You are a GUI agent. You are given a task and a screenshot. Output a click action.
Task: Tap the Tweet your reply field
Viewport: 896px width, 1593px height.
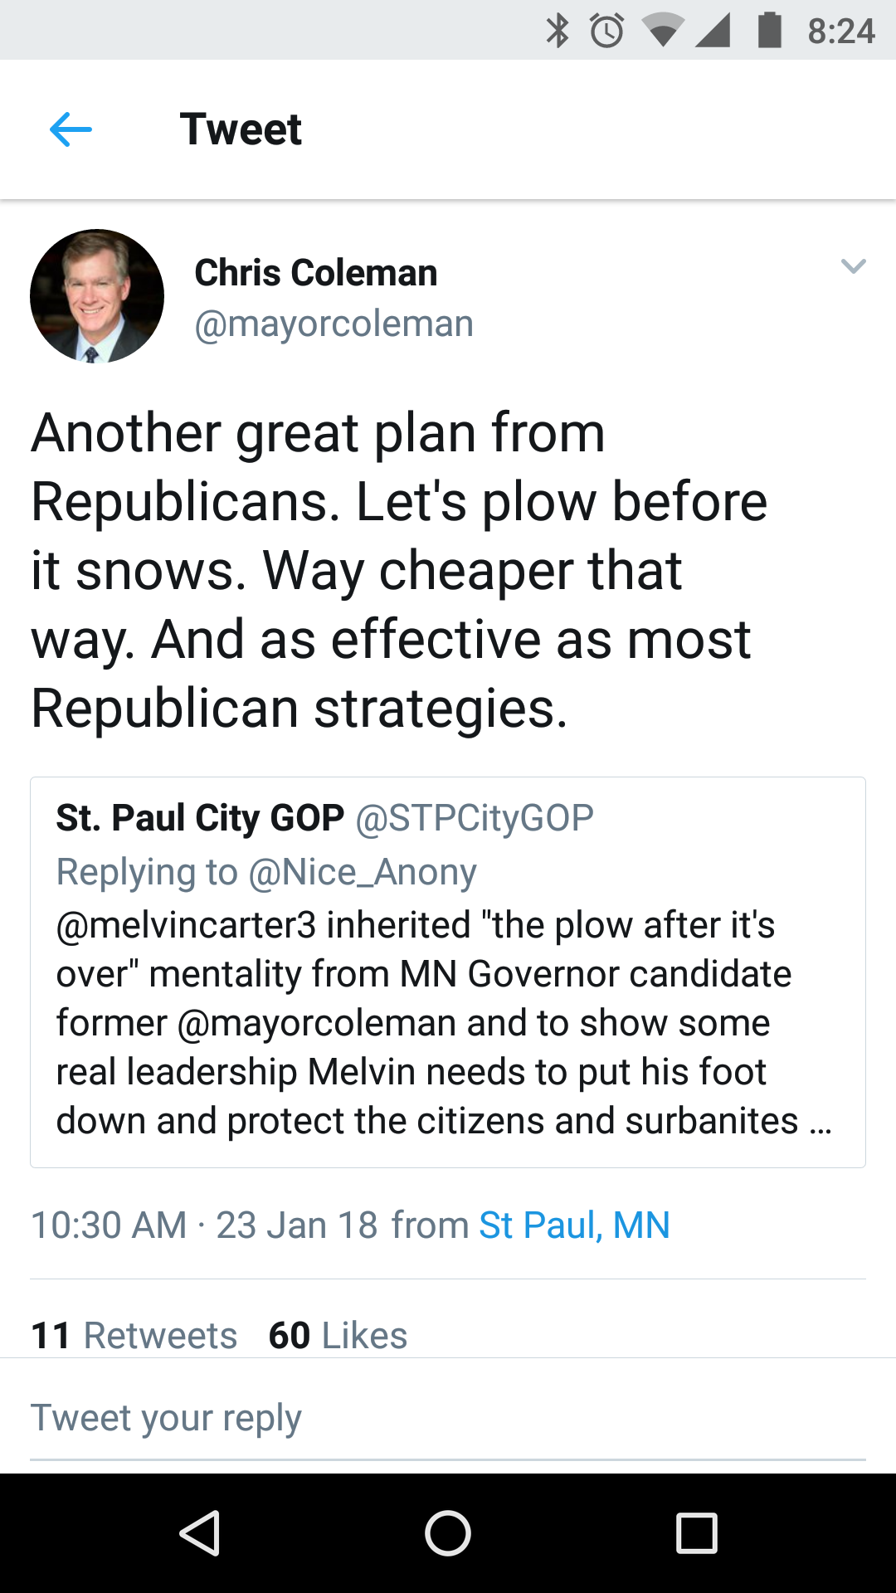[x=448, y=1419]
